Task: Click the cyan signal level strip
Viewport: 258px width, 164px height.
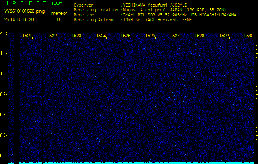Action: point(131,162)
